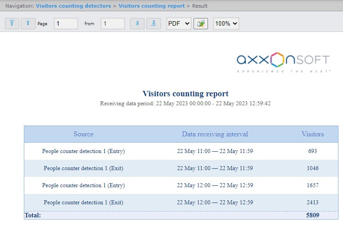Viewport: 343px width, 225px height.
Task: Click the 'Navigation:' label
Action: (x=20, y=6)
